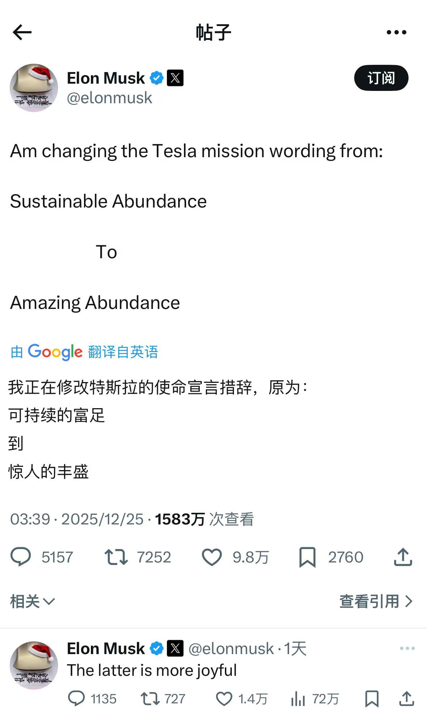
Task: Expand the 相关 sort dropdown
Action: [x=32, y=602]
